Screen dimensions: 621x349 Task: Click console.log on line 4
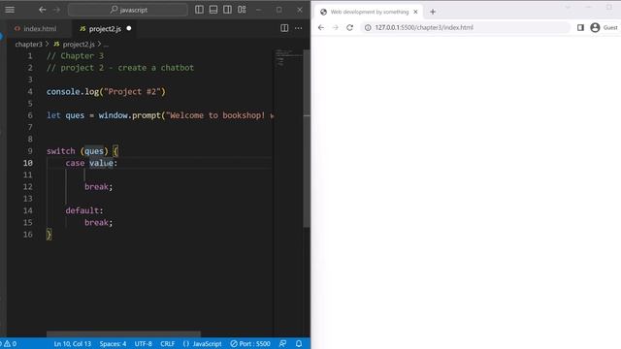pyautogui.click(x=73, y=92)
